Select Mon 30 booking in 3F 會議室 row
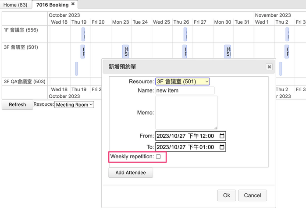This screenshot has height=210, width=306. [228, 52]
